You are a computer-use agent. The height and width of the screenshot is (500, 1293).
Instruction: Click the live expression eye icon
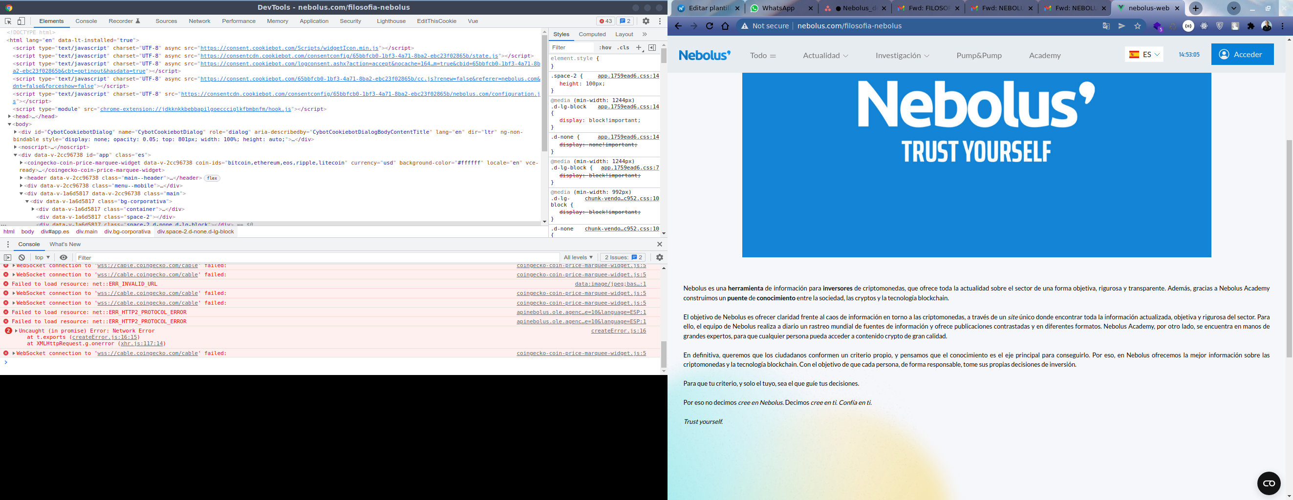[63, 257]
